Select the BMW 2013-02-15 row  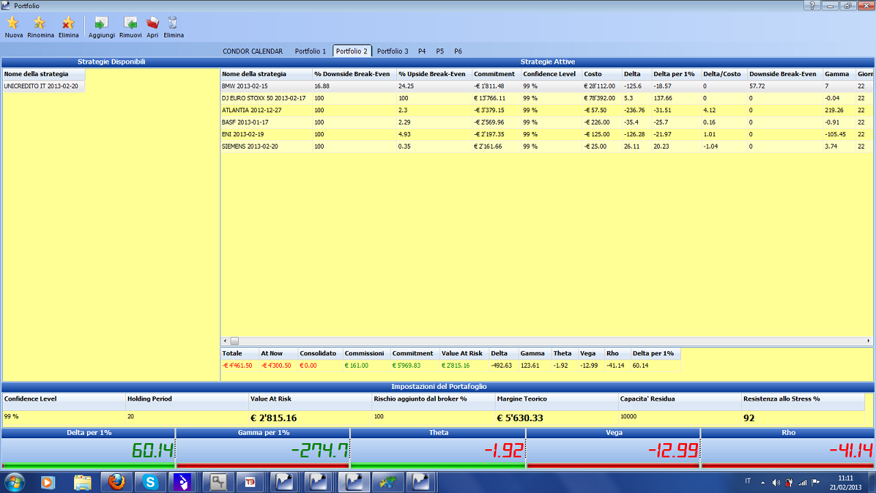tap(547, 86)
